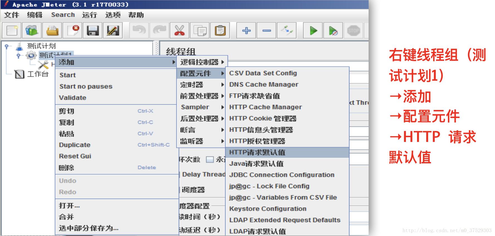Open the 运行 menu
The width and height of the screenshot is (495, 236).
[90, 15]
